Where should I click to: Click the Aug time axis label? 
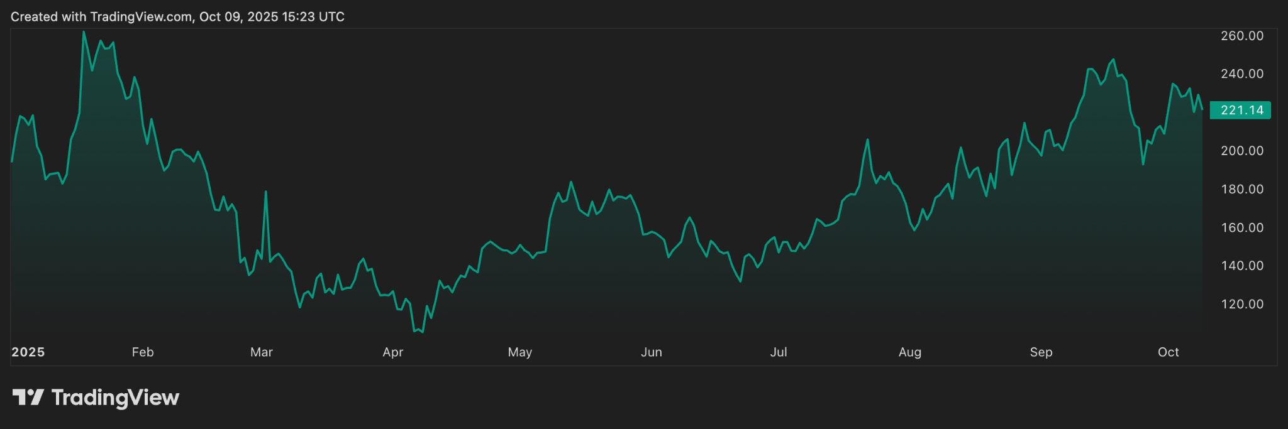(x=910, y=352)
